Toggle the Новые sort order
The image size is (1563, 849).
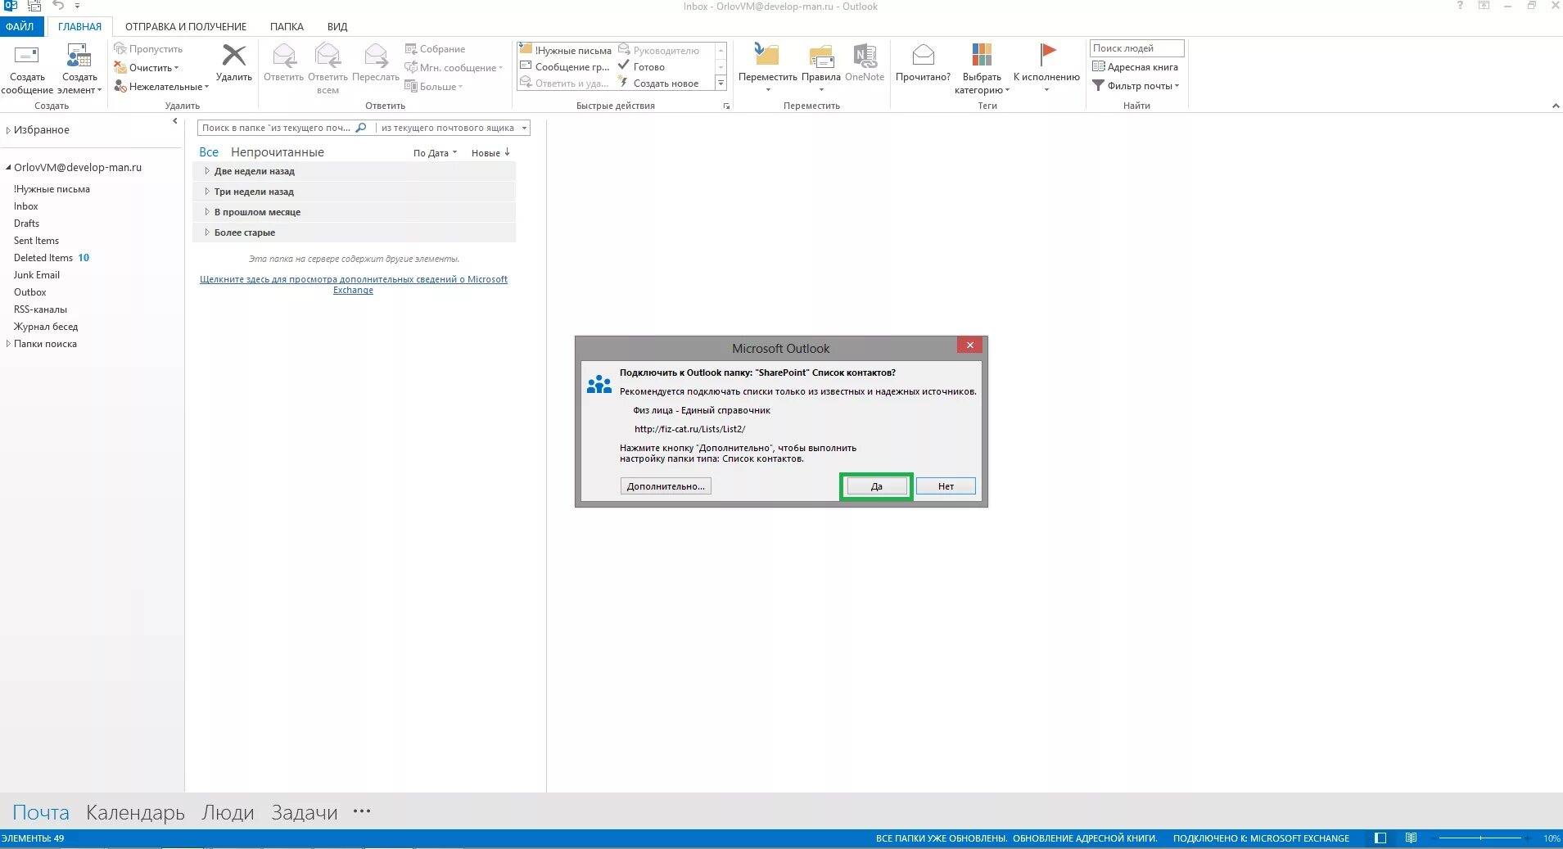point(491,153)
